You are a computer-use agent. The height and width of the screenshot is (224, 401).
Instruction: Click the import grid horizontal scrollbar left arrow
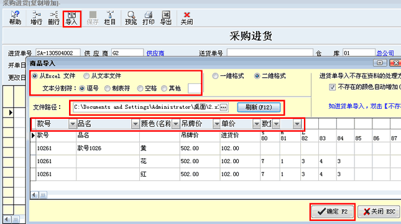[x=34, y=195]
